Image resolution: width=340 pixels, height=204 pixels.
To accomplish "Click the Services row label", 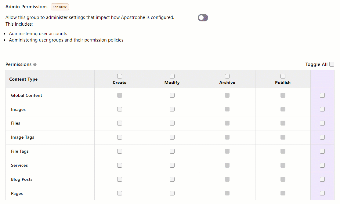I will [x=19, y=165].
